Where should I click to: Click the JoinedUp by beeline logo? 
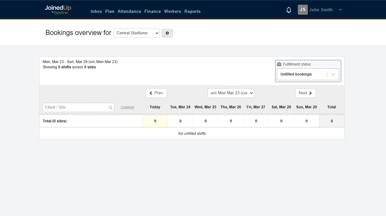point(58,9)
